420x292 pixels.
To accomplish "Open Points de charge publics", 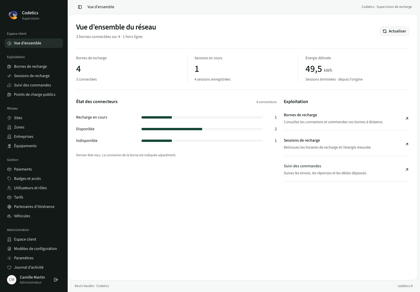I will 34,95.
